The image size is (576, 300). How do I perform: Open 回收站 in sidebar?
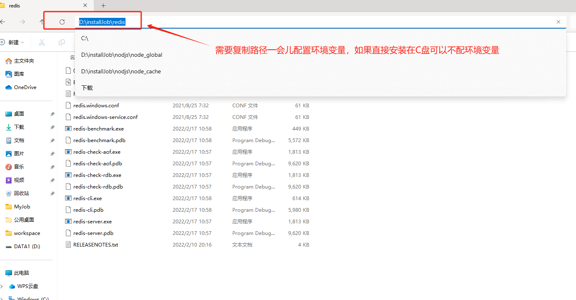(x=17, y=194)
